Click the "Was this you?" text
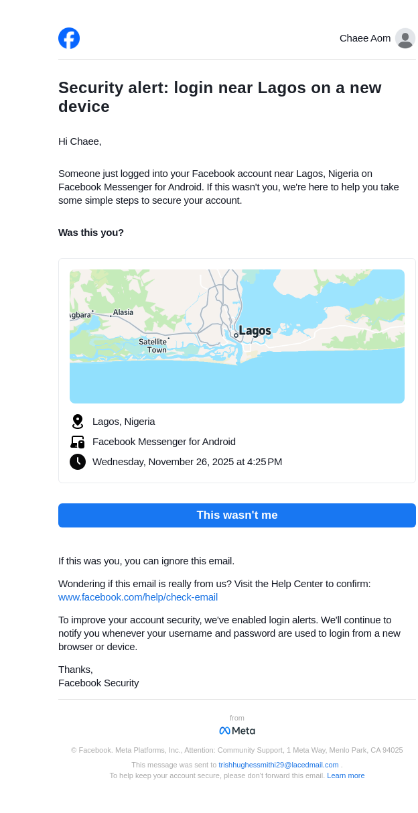The image size is (418, 813). coord(91,233)
